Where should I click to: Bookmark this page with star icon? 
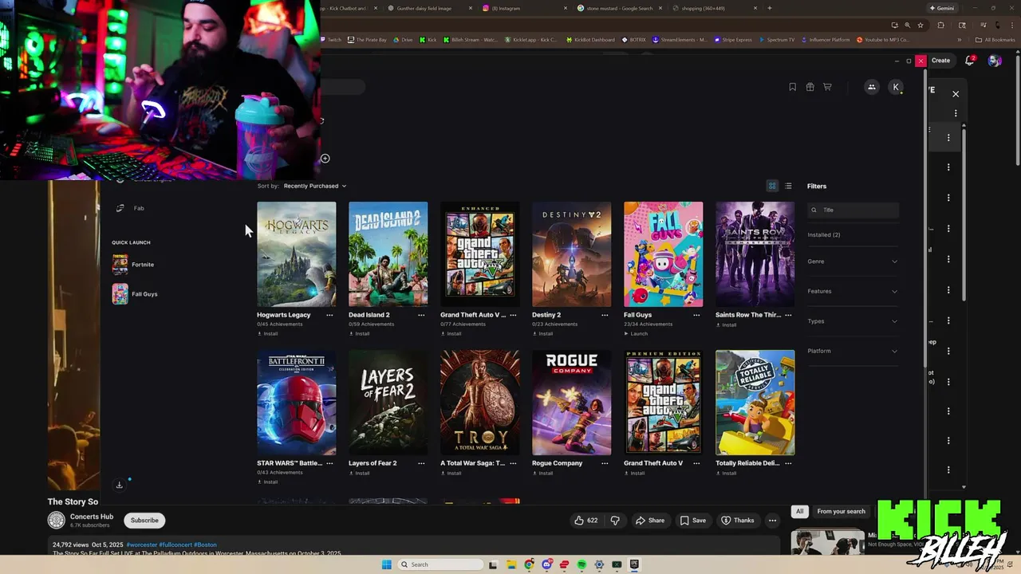[920, 25]
